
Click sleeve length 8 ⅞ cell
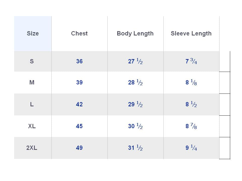point(191,126)
